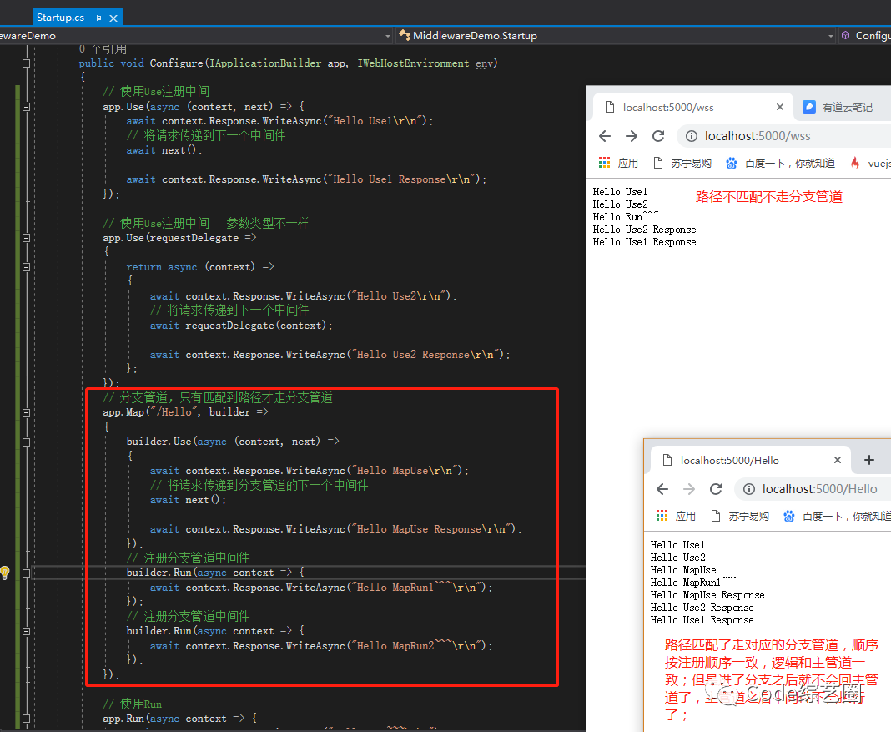This screenshot has height=732, width=891.
Task: Select the localhost:5000/wss browser tab
Action: click(692, 108)
